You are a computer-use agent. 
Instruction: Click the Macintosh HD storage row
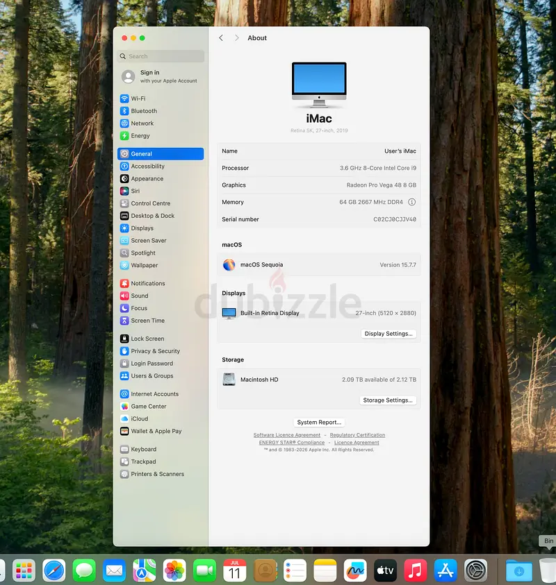[x=319, y=380]
